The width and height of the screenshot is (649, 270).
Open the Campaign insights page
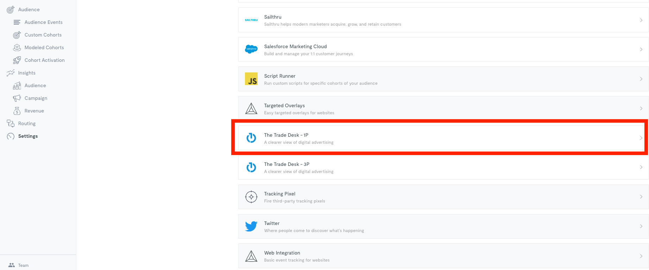[x=36, y=98]
